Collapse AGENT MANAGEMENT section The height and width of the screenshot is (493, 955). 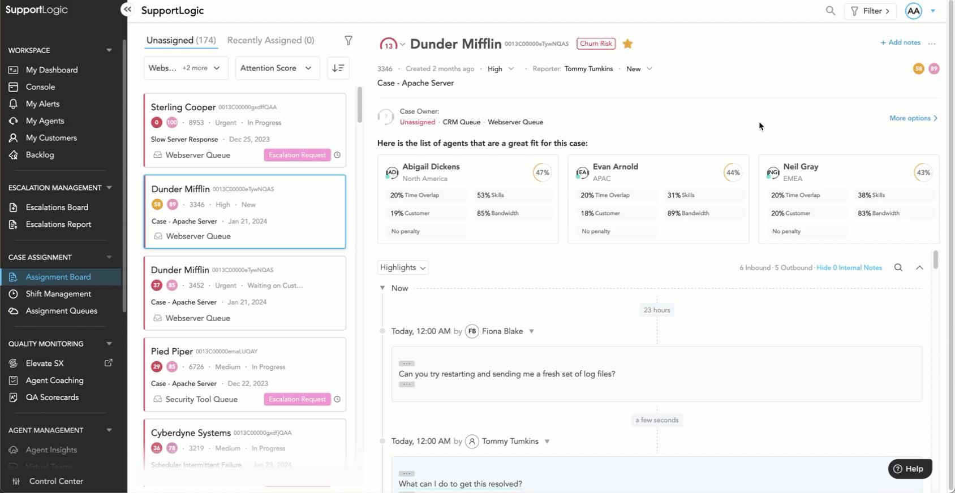[x=109, y=430]
